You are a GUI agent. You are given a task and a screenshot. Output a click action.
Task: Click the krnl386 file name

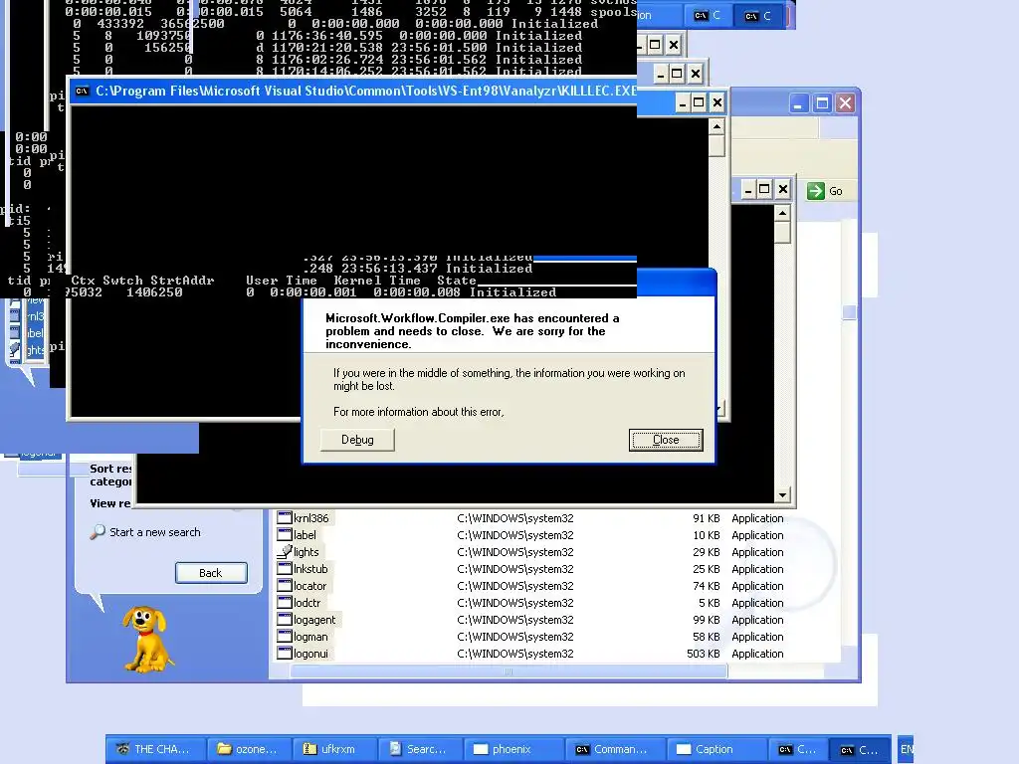pos(311,518)
